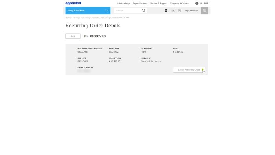Viewport: 275px width, 155px height.
Task: Click the Eppendorf logo
Action: (73, 3)
